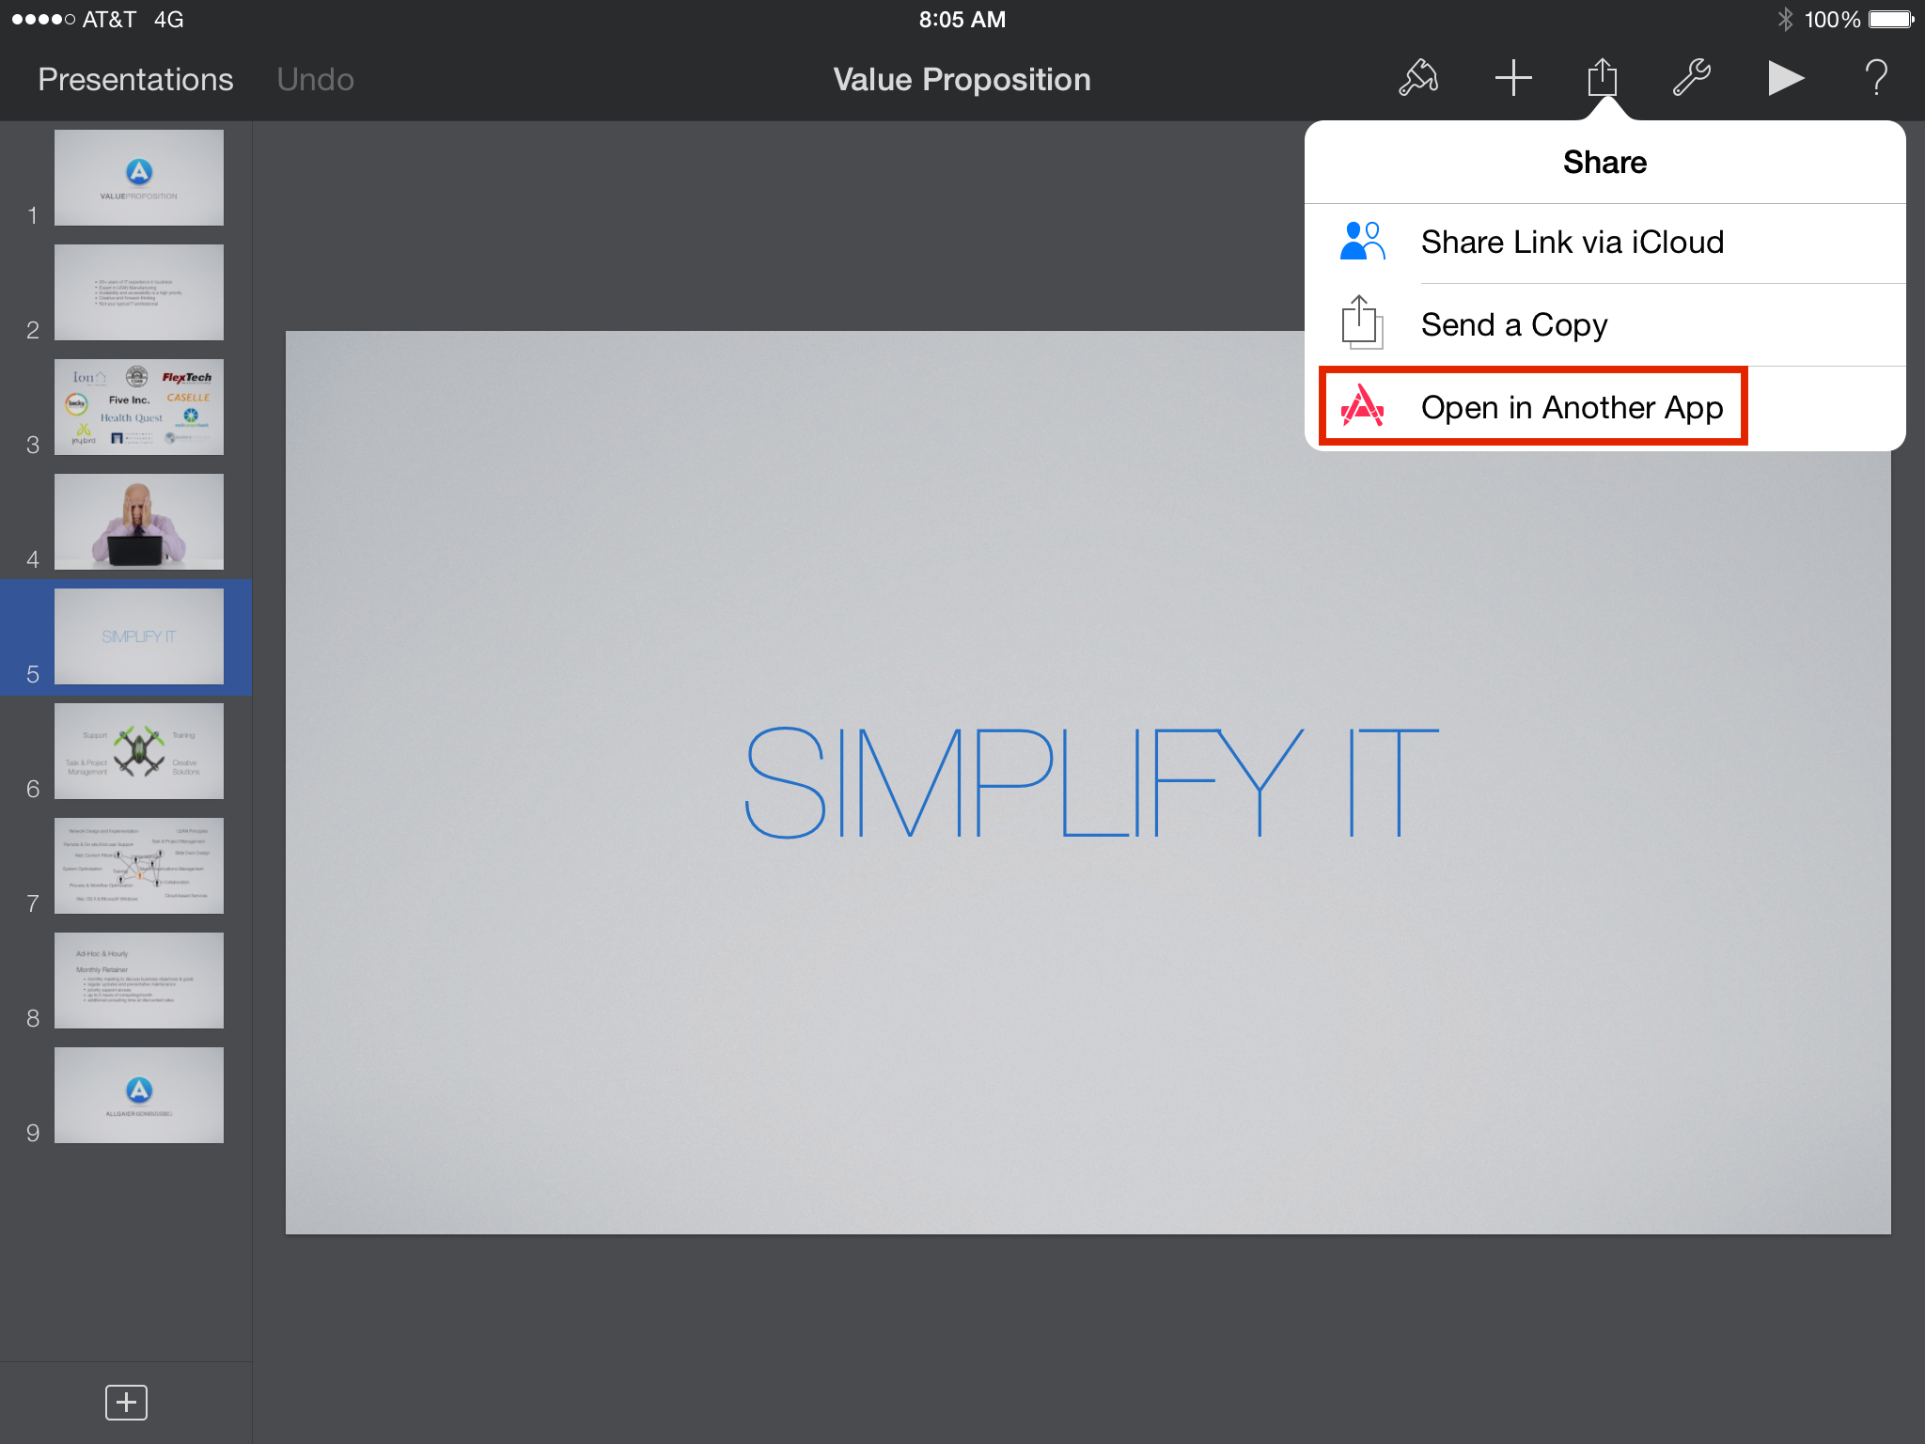Play the presentation slideshow
Image resolution: width=1925 pixels, height=1444 pixels.
coord(1786,78)
